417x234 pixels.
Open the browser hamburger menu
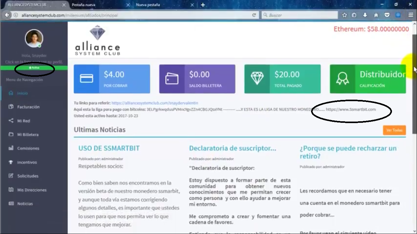[411, 15]
